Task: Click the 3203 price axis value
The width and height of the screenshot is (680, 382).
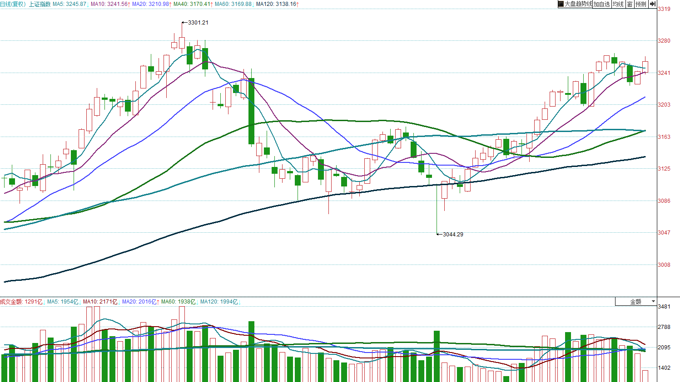Action: [x=664, y=105]
